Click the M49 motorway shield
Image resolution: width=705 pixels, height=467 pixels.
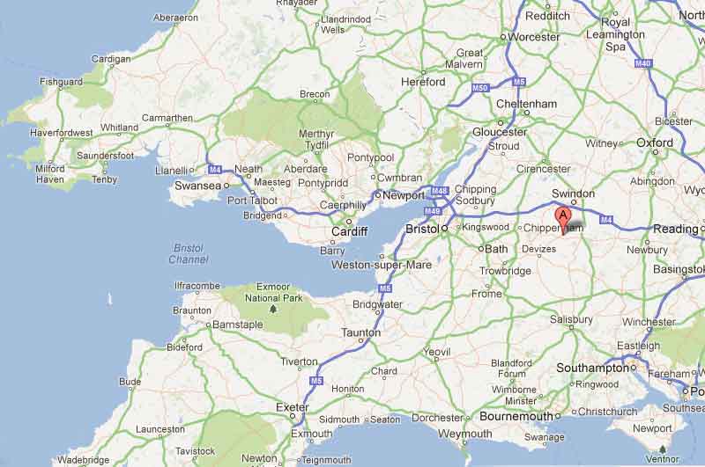432,211
